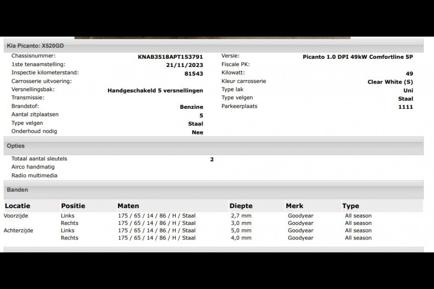Click the "Inspectie kilometerstand:" label

[45, 72]
